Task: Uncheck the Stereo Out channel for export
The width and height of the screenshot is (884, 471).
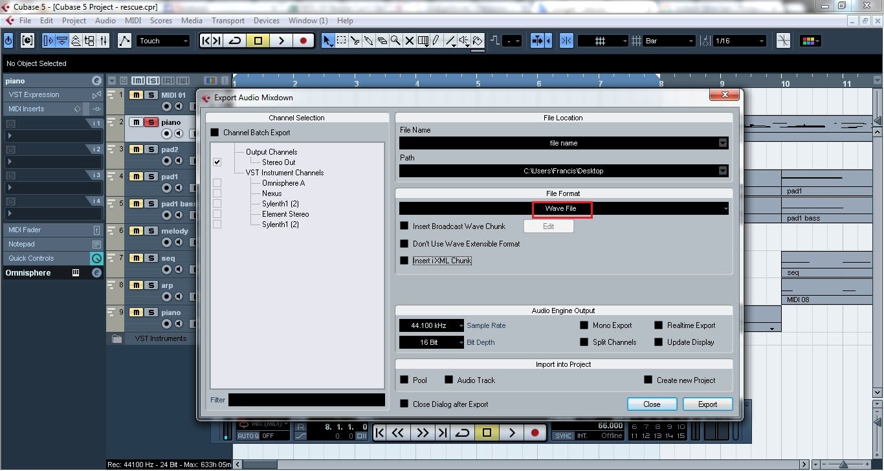Action: (x=217, y=162)
